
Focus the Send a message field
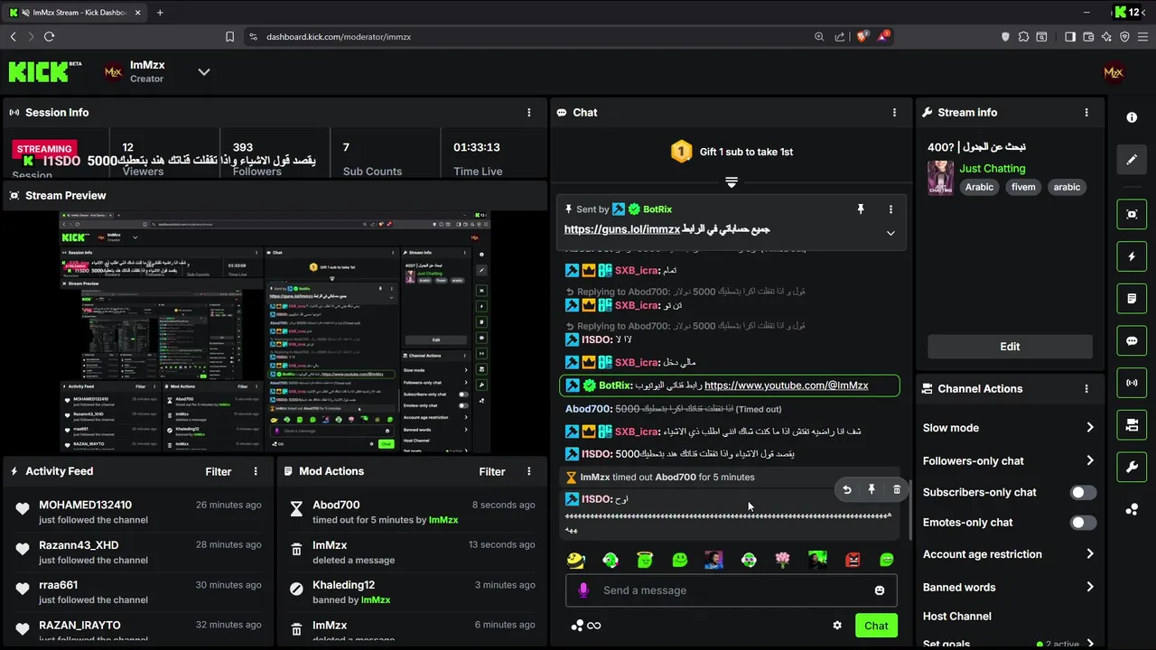[730, 590]
